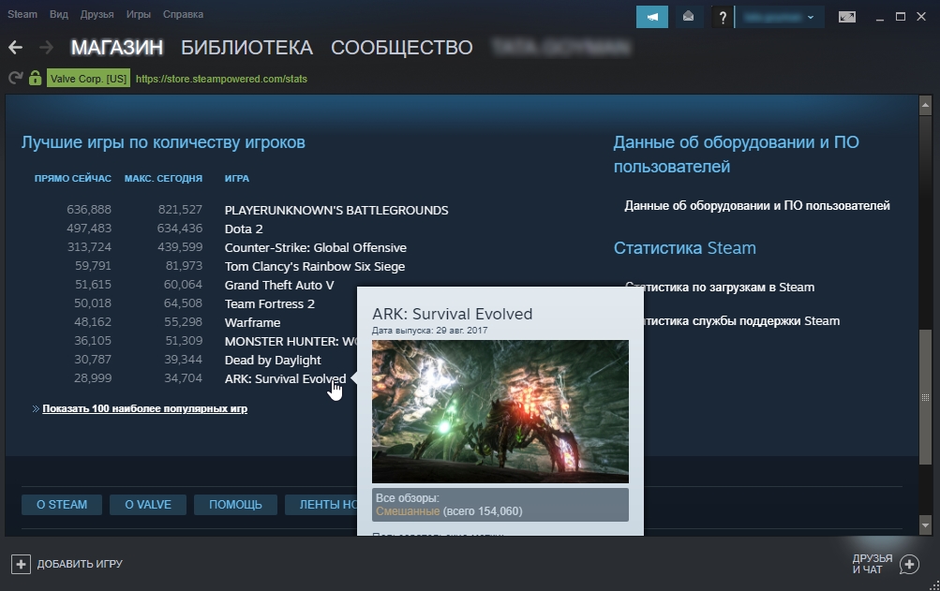Open the Warframe game link

tap(252, 322)
